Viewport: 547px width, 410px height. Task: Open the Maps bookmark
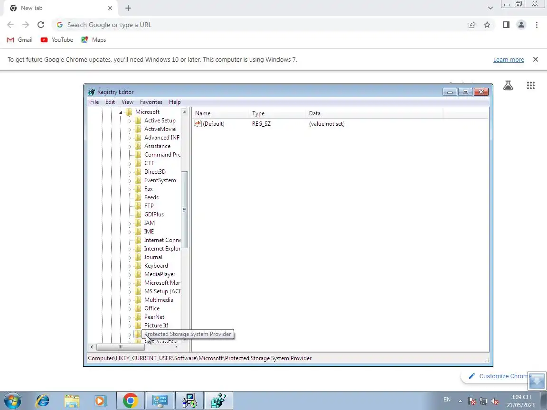coord(94,40)
